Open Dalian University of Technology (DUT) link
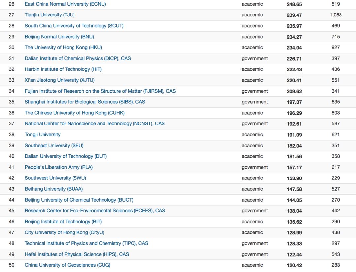Screen dimensions: 356x272 tap(66, 156)
